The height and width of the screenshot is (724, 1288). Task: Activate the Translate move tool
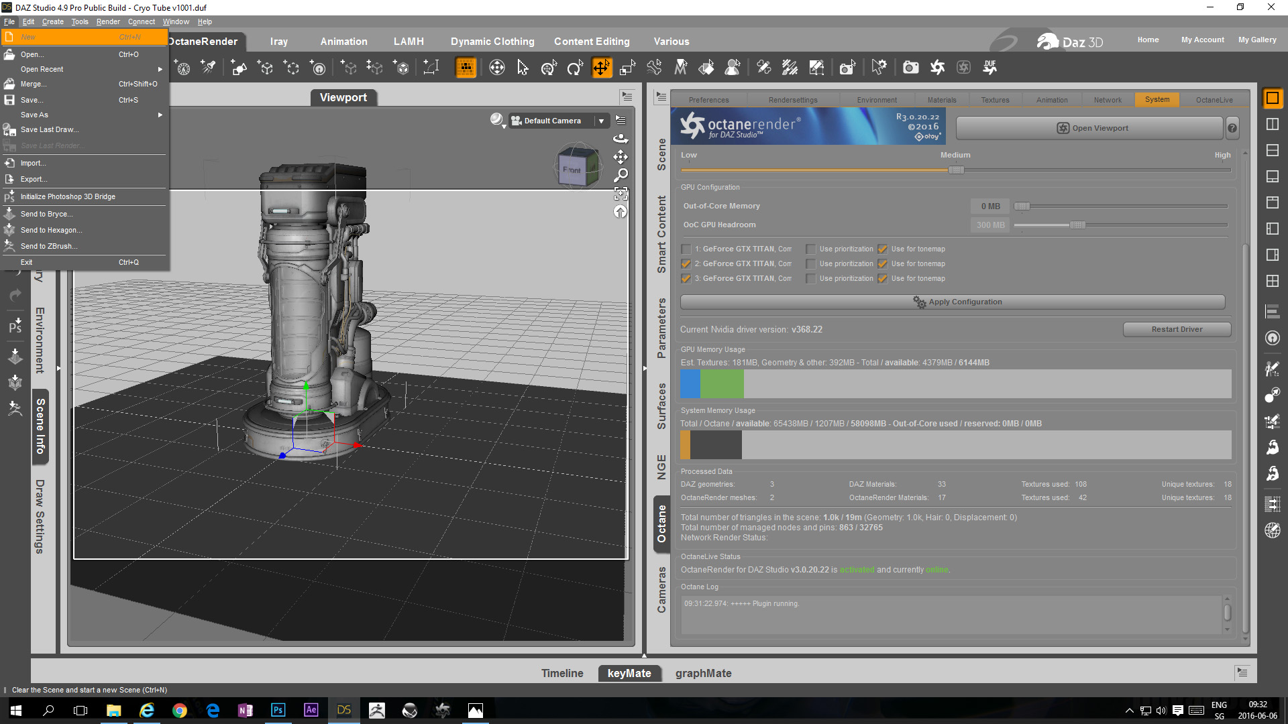(601, 68)
